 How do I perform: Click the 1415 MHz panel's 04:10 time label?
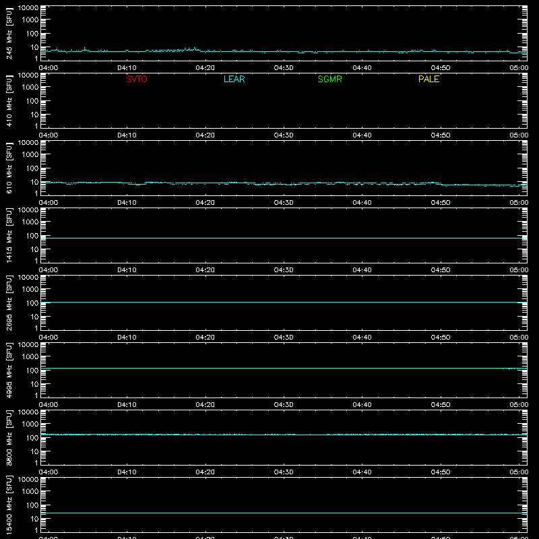(127, 270)
